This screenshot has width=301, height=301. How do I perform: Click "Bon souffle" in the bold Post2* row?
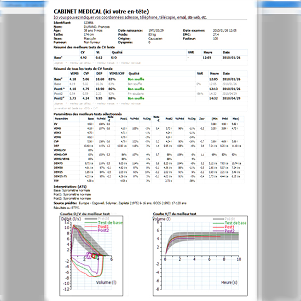pos(136,99)
